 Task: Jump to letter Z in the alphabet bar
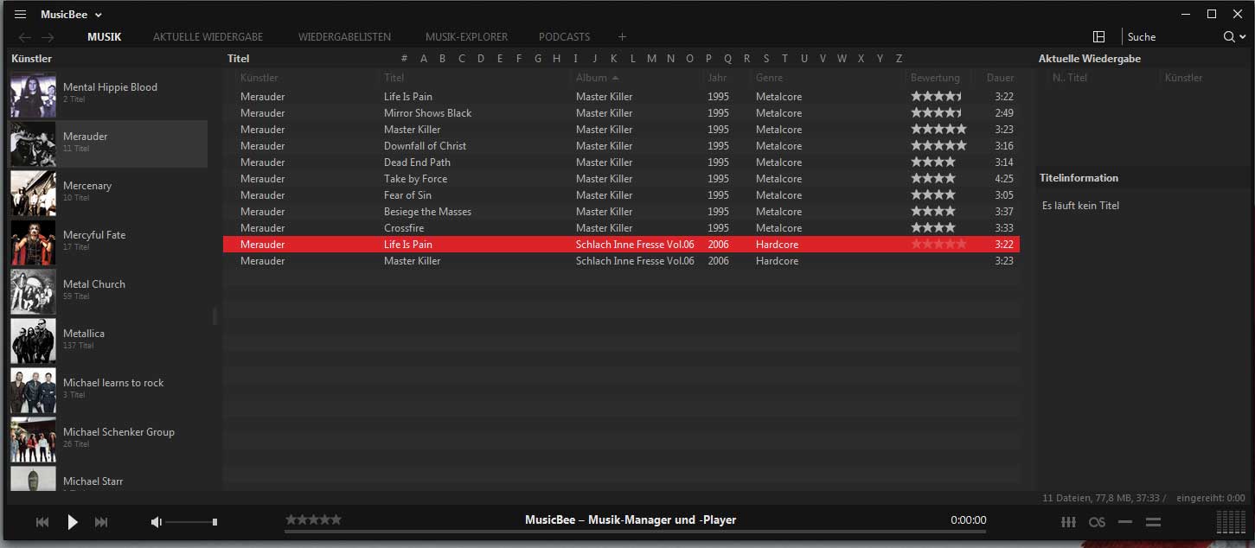pyautogui.click(x=899, y=59)
